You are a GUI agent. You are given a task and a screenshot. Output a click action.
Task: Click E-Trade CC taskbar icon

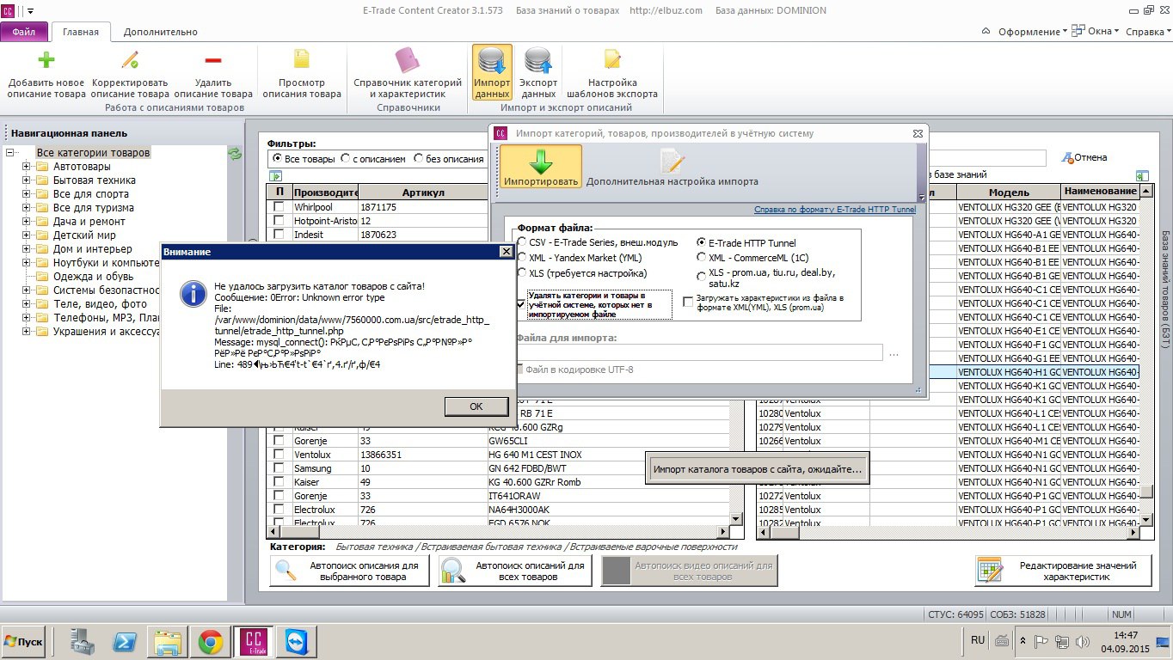tap(254, 641)
